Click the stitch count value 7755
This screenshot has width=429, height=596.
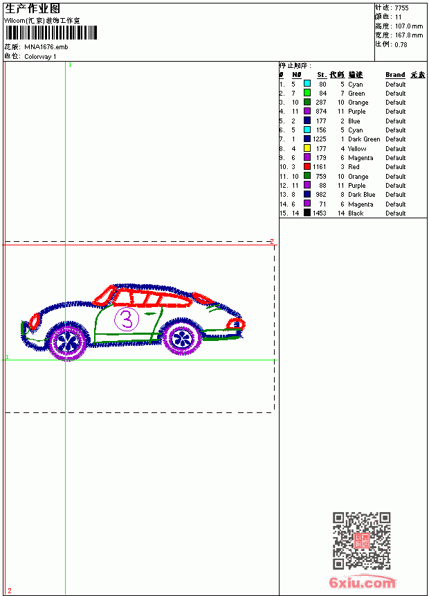point(401,8)
